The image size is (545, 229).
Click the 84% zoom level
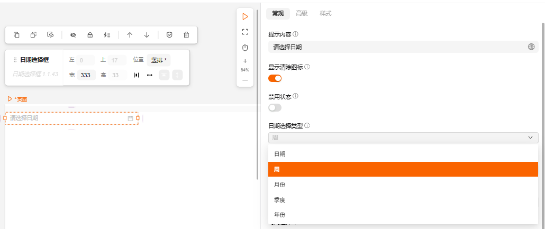coord(245,70)
